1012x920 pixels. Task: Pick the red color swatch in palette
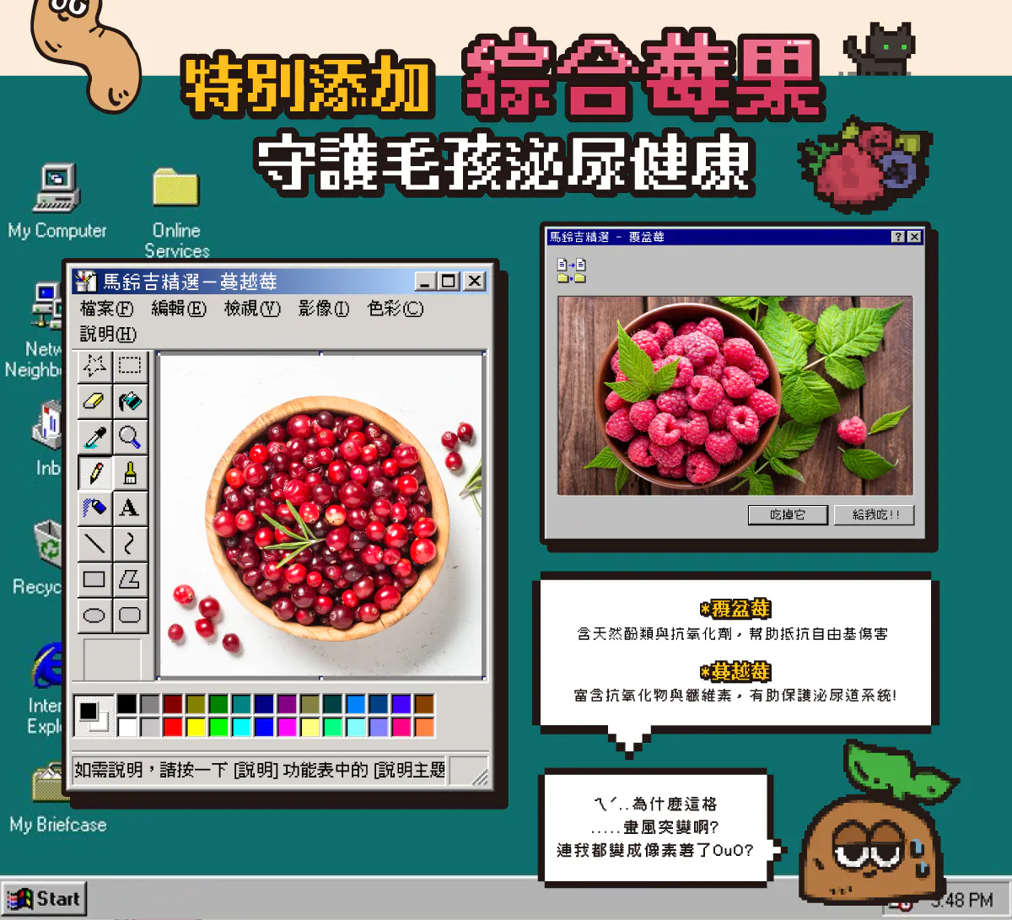click(x=173, y=726)
